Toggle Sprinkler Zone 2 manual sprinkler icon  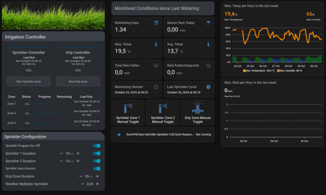(x=163, y=108)
